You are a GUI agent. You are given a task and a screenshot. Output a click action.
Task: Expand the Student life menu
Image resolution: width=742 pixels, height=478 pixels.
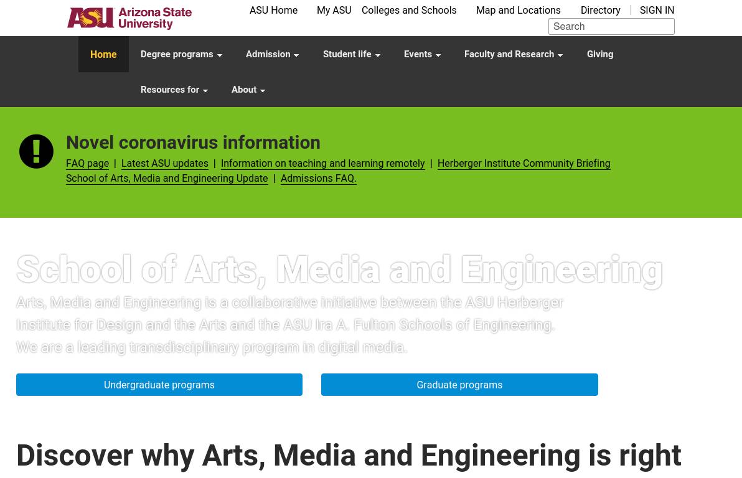pos(351,55)
